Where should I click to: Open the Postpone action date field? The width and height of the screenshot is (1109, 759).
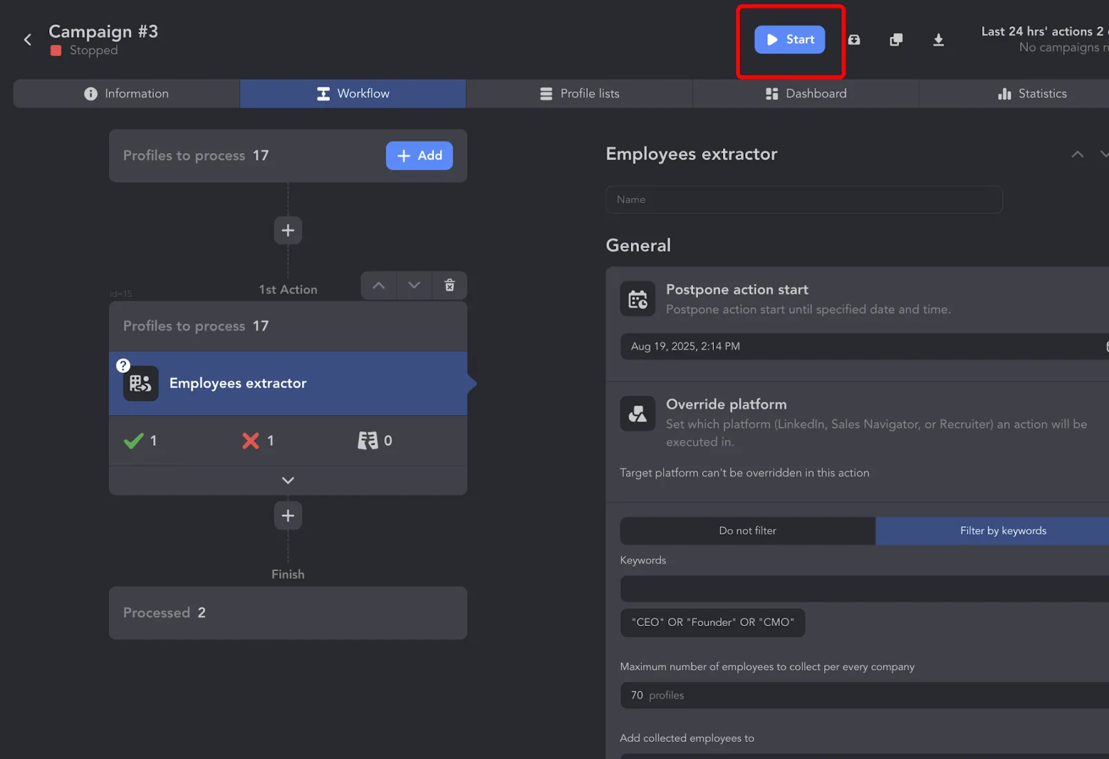click(864, 347)
